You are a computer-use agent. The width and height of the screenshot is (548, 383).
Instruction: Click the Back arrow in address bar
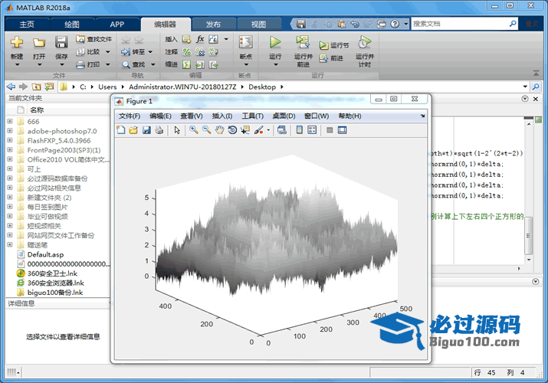point(11,87)
